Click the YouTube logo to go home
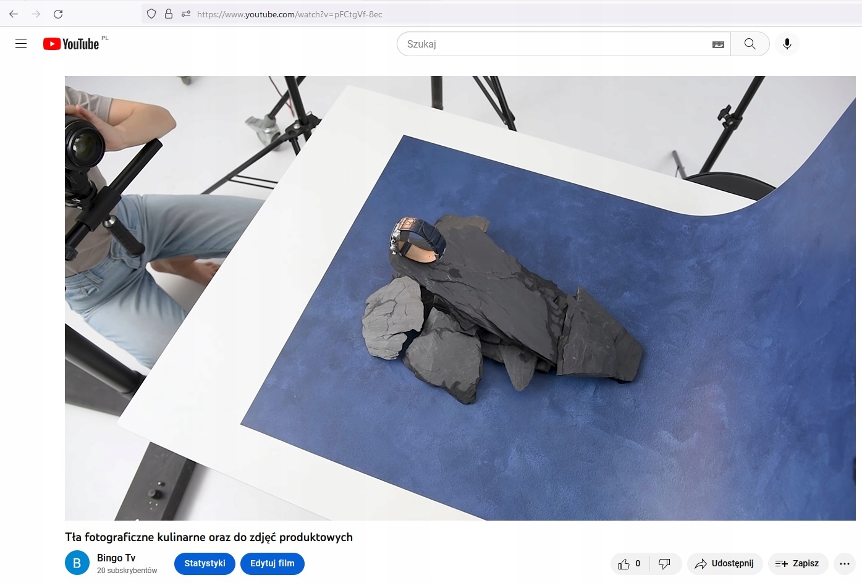The height and width of the screenshot is (583, 862). [x=70, y=43]
